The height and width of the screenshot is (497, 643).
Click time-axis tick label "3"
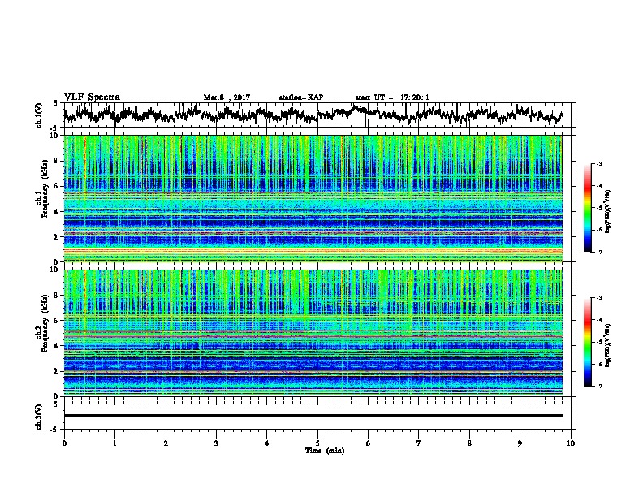tap(216, 443)
